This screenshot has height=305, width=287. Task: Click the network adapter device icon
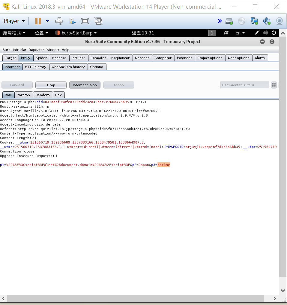tap(254, 21)
